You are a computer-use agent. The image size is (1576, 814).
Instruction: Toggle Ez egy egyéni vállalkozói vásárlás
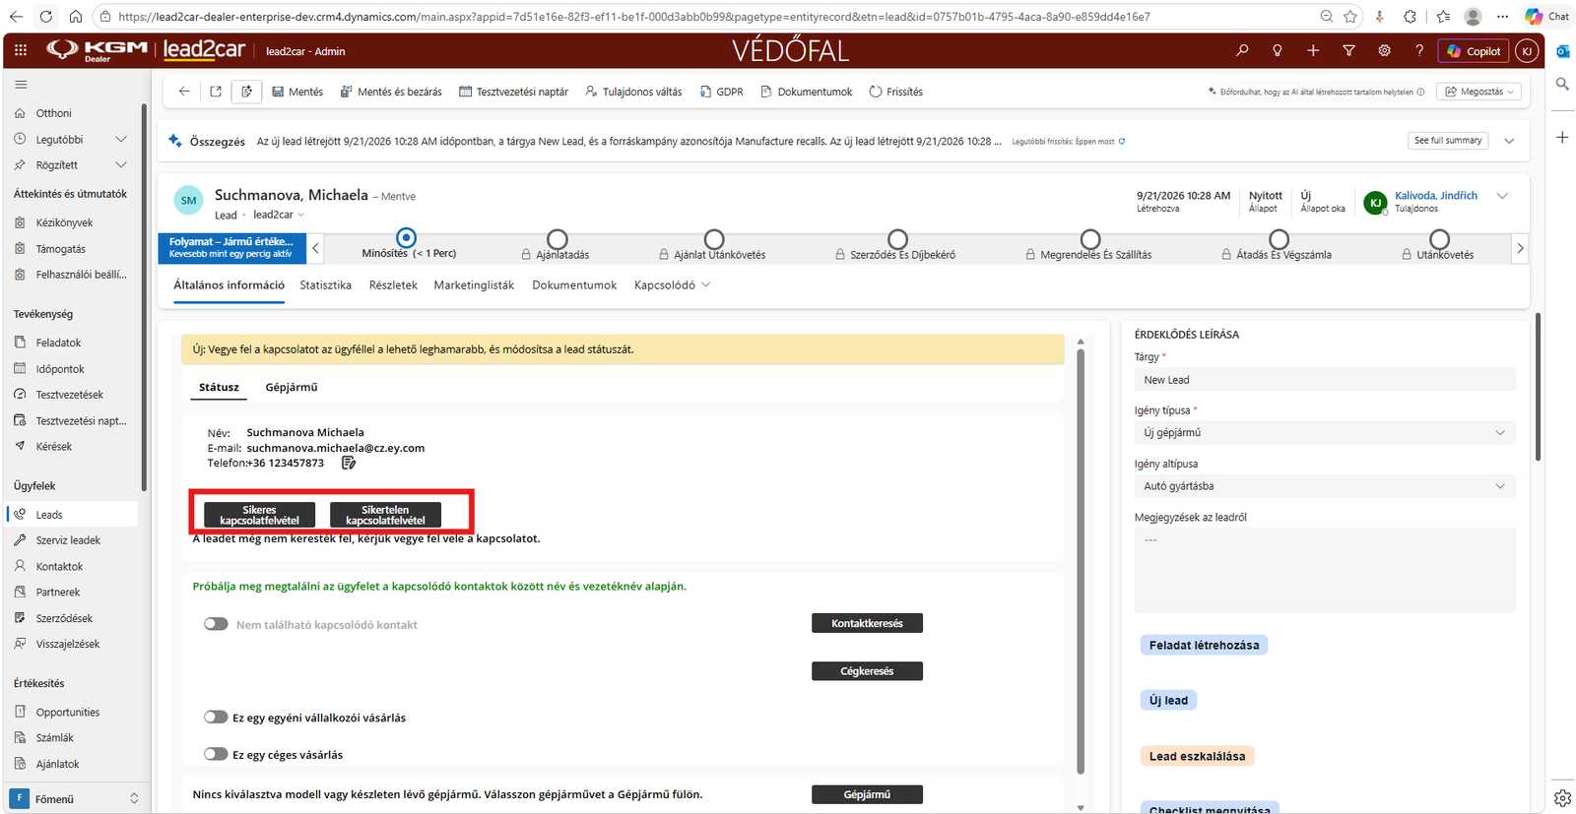click(216, 718)
